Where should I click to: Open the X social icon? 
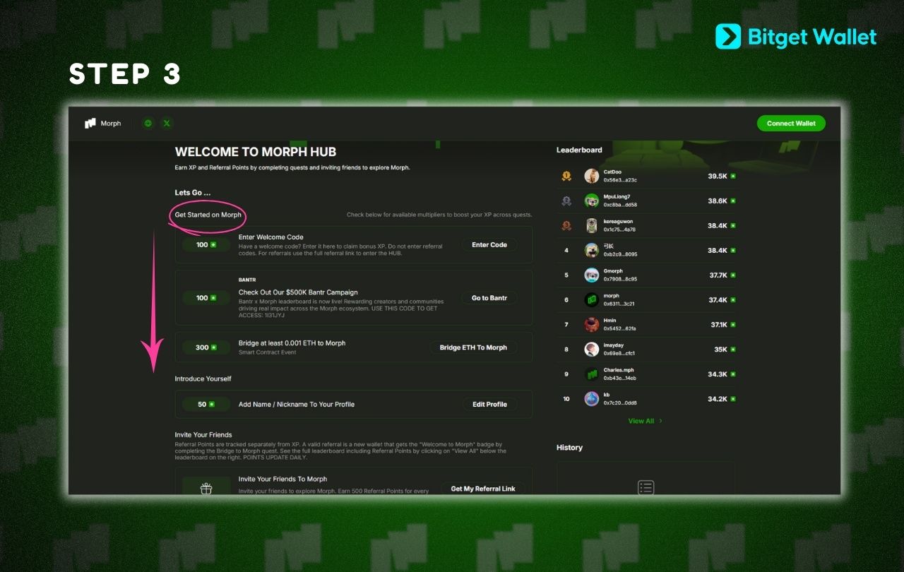coord(167,123)
